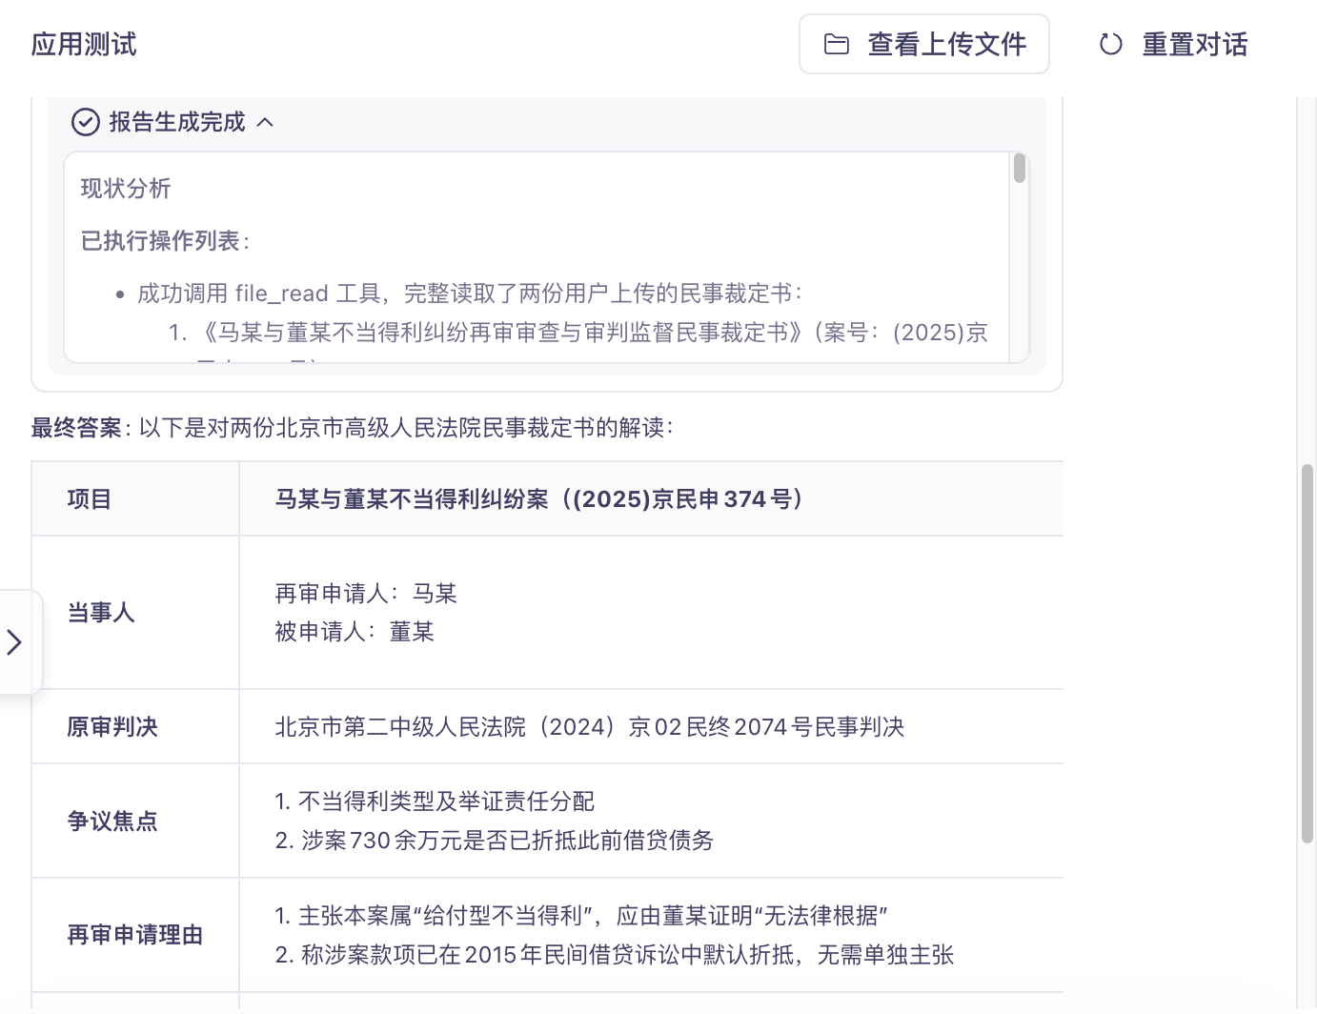Viewport: 1317px width, 1014px height.
Task: Click the 报告生成完成 heading
Action: click(x=177, y=122)
